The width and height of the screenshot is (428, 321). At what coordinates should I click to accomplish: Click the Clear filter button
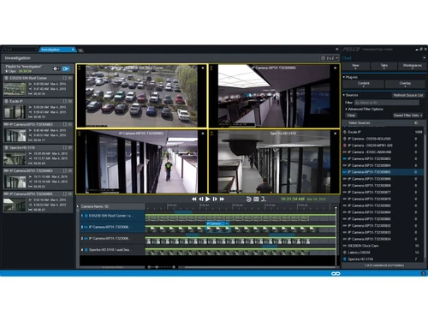[351, 116]
